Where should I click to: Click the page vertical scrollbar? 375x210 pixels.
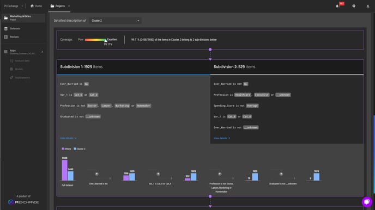(374, 154)
